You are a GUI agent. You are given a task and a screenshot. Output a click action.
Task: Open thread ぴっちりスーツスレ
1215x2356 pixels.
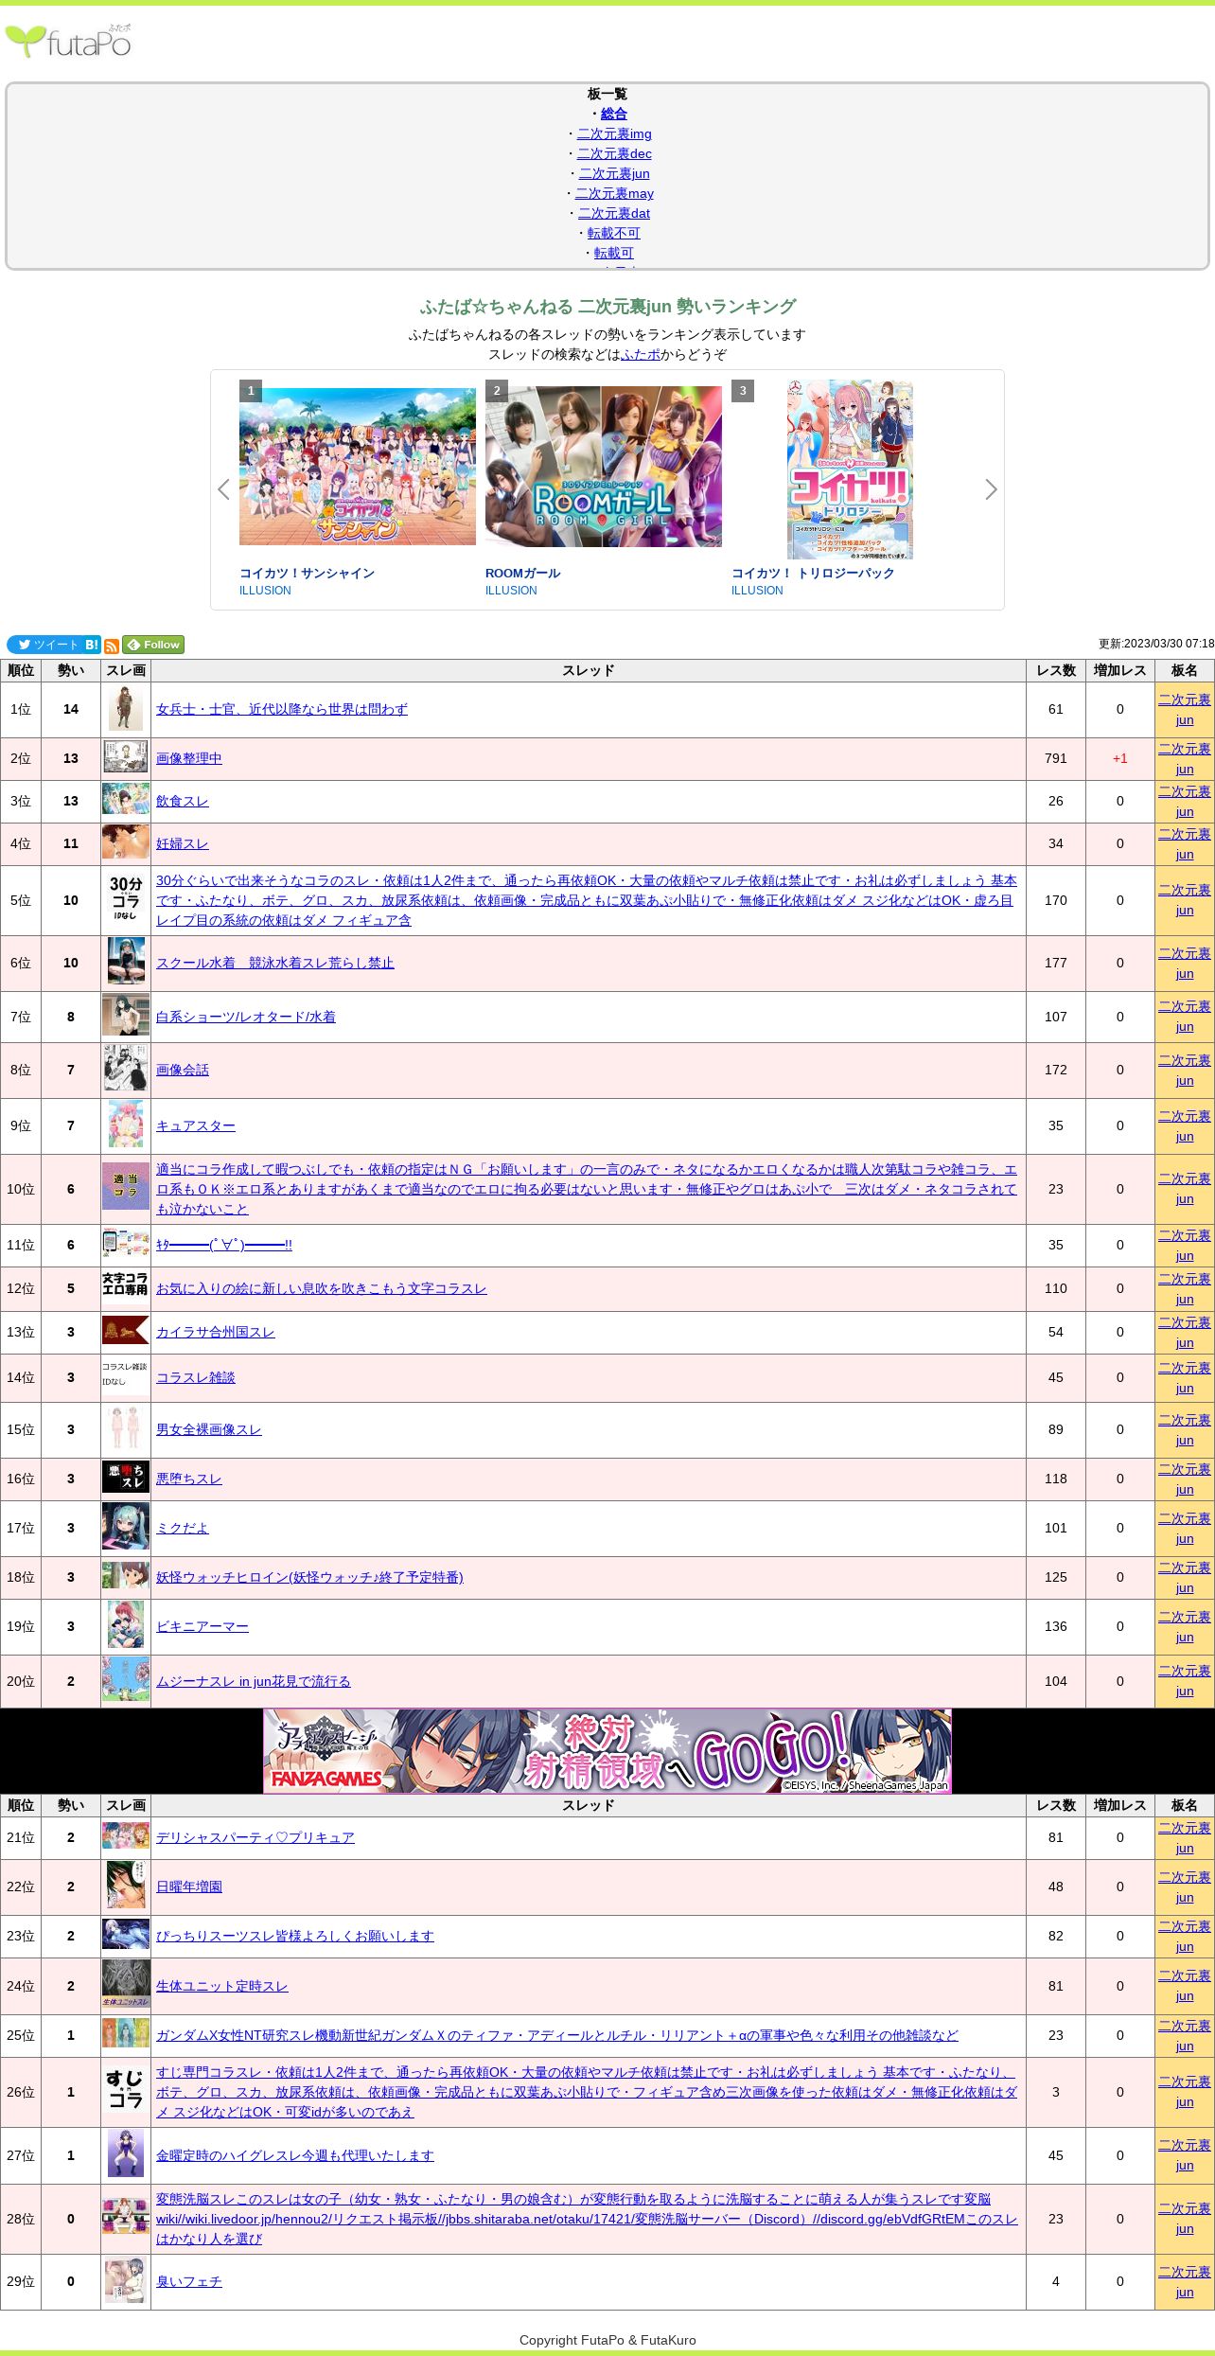pos(295,1936)
